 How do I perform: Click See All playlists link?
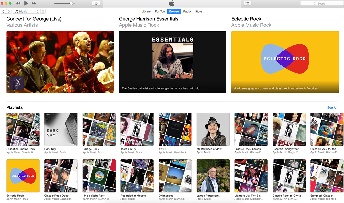click(332, 107)
